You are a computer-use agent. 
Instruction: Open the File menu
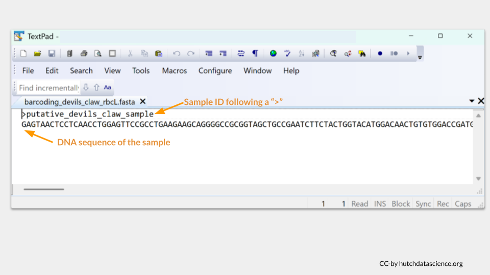click(x=28, y=71)
